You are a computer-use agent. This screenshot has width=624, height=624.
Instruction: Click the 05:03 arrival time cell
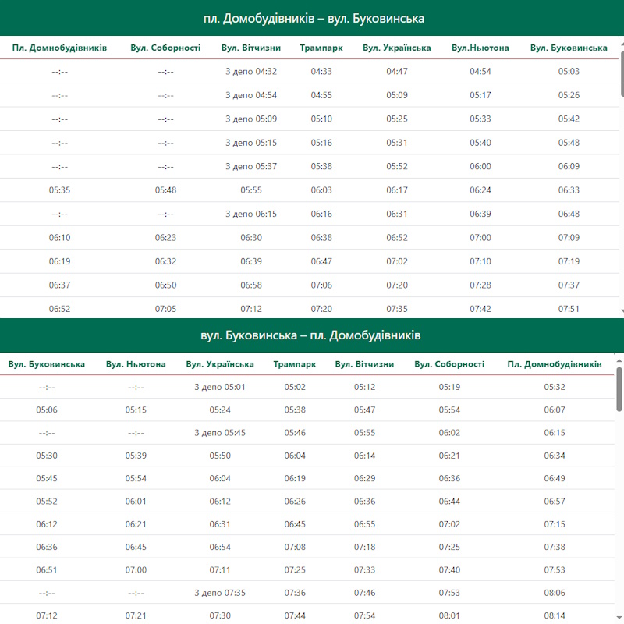(x=569, y=71)
